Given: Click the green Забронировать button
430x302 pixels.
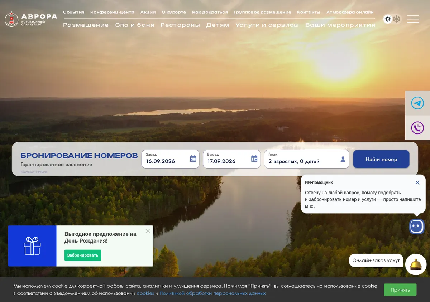Looking at the screenshot, I should click(x=83, y=255).
